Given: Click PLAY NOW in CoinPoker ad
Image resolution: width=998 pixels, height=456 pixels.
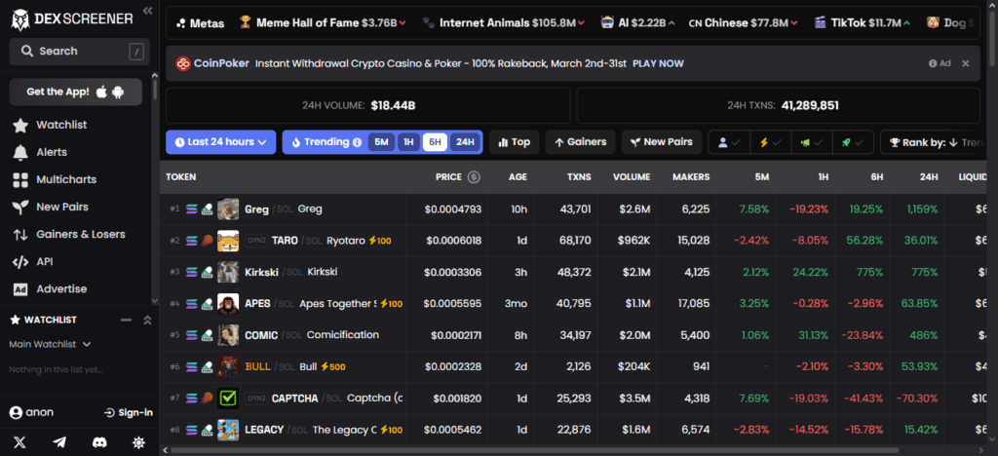Looking at the screenshot, I should click(x=658, y=63).
